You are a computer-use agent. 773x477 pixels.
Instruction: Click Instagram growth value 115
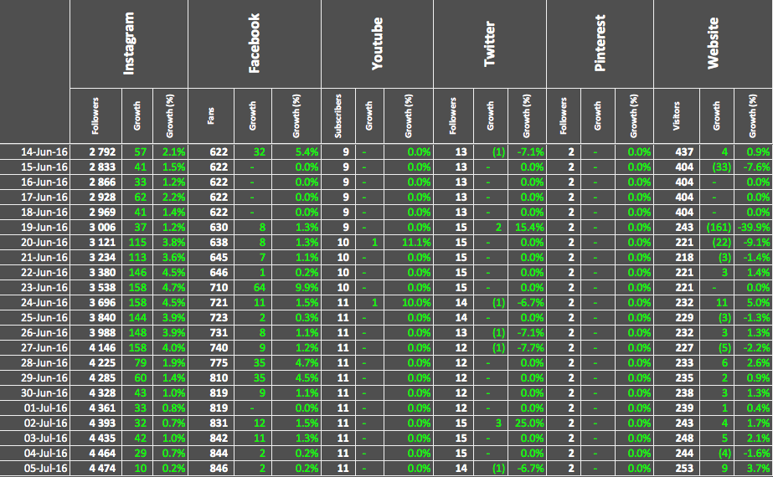(137, 243)
